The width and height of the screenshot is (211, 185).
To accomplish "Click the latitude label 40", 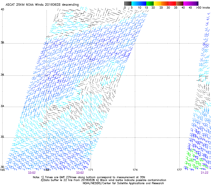I will pos(2,9).
